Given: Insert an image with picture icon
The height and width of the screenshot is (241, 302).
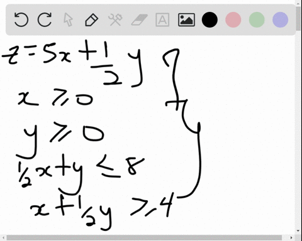Looking at the screenshot, I should (186, 19).
